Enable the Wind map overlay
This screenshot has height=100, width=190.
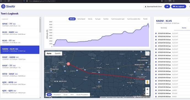[x=72, y=95]
